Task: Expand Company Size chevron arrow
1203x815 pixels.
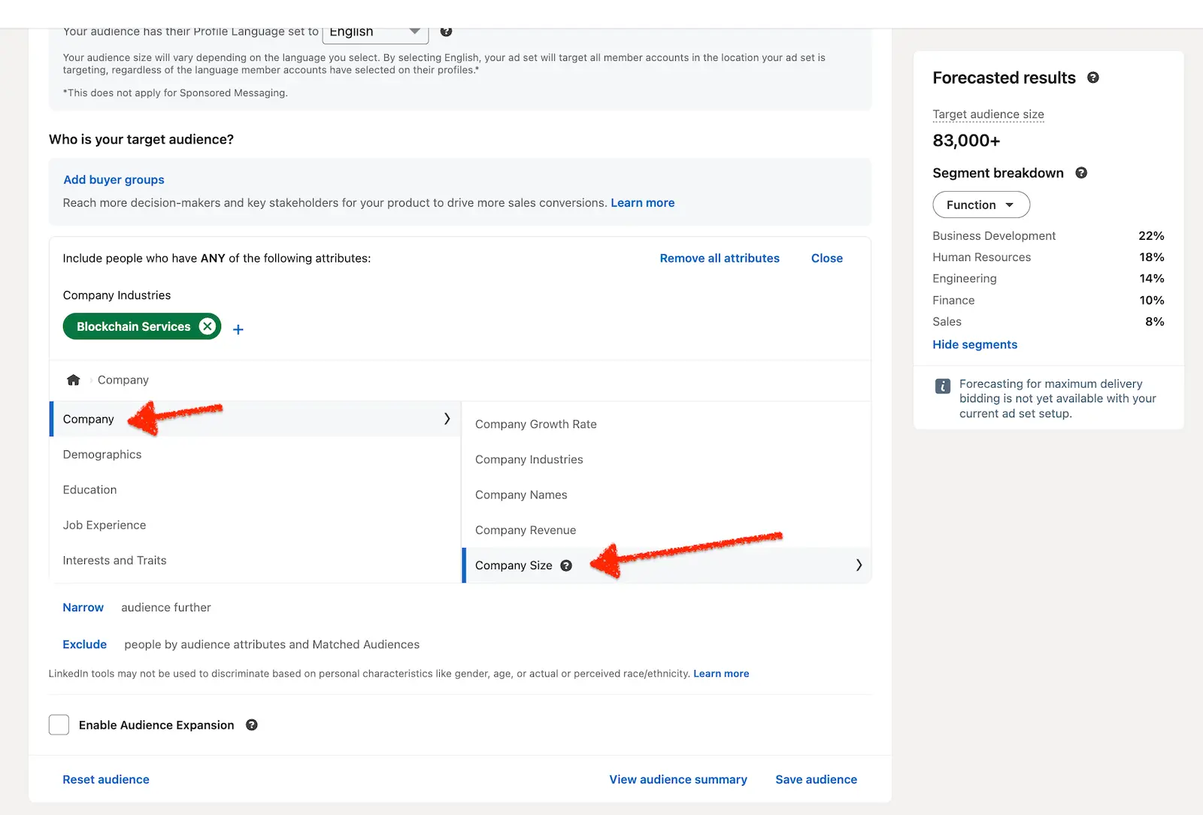Action: (x=859, y=565)
